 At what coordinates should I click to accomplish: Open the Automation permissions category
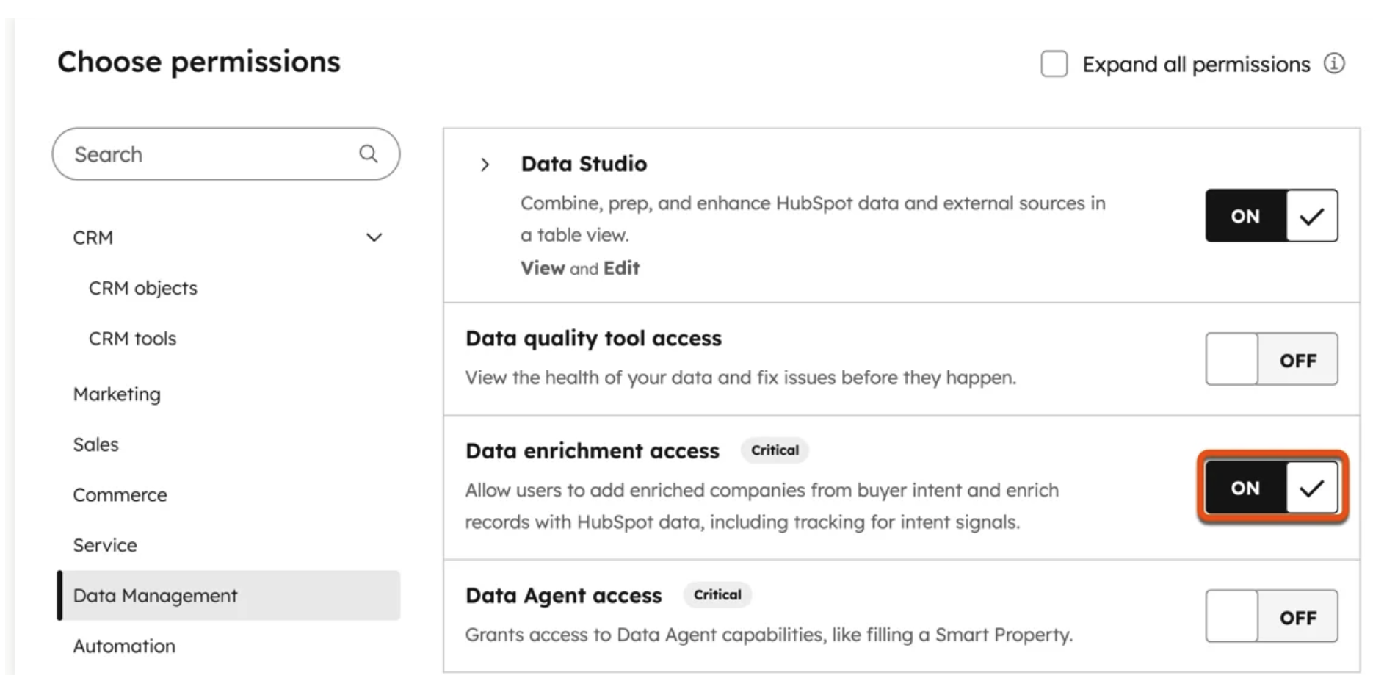click(x=124, y=646)
